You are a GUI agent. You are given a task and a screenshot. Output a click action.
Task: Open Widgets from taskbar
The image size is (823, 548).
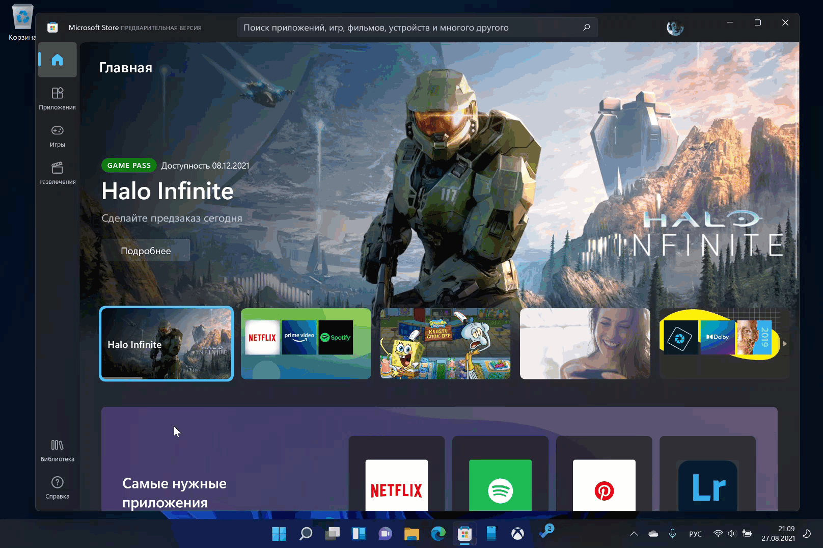click(359, 534)
